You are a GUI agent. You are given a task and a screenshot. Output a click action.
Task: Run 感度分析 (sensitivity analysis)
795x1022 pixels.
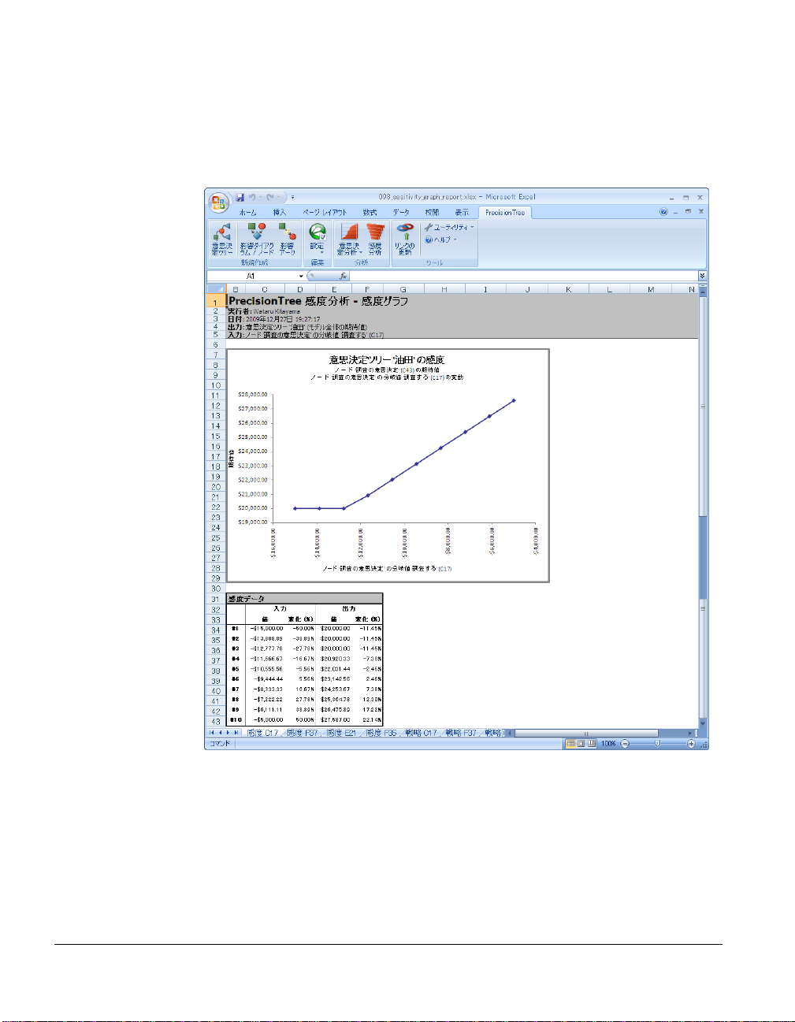(375, 239)
